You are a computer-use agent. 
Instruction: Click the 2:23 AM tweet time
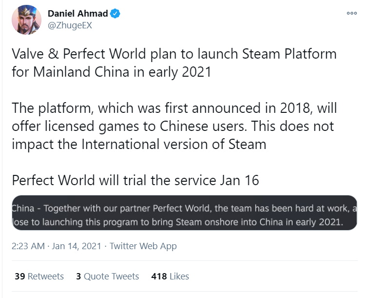27,246
